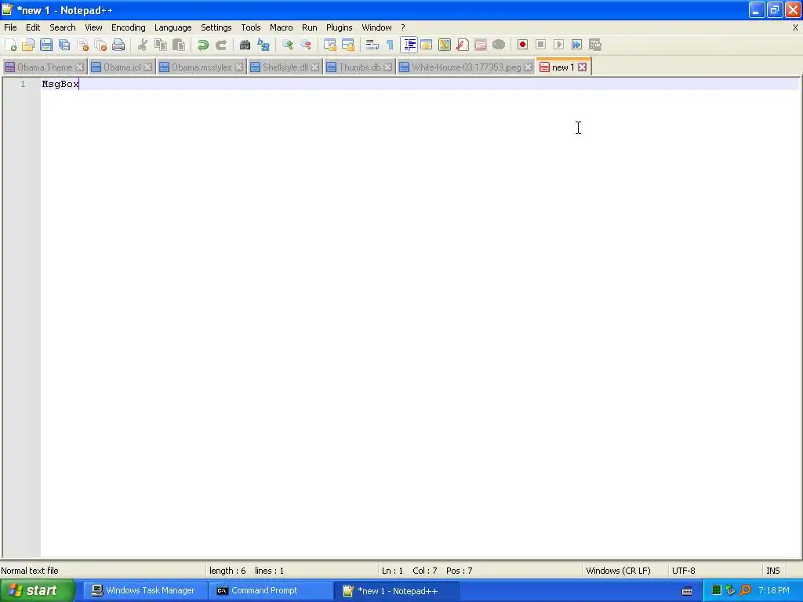The width and height of the screenshot is (803, 602).
Task: Switch to the Shellstyle.dll tab
Action: tap(285, 67)
